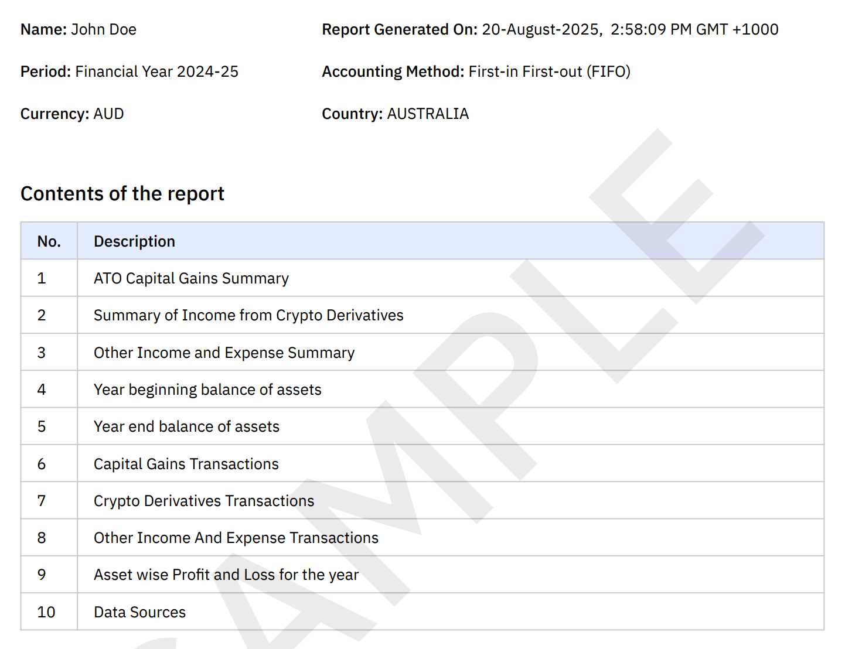Select Summary of Income from Crypto Derivatives
The height and width of the screenshot is (649, 845).
(248, 315)
